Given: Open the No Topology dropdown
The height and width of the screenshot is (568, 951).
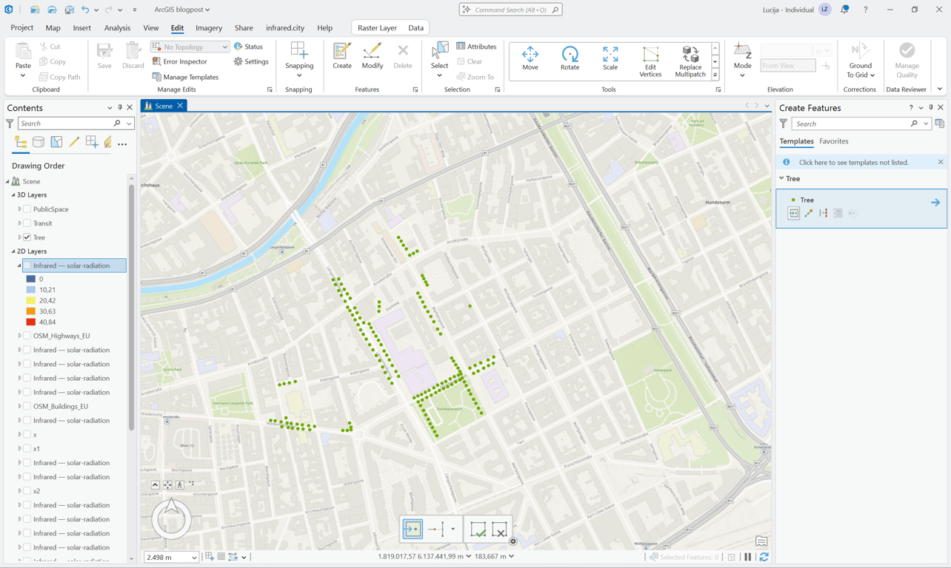Looking at the screenshot, I should pos(190,47).
